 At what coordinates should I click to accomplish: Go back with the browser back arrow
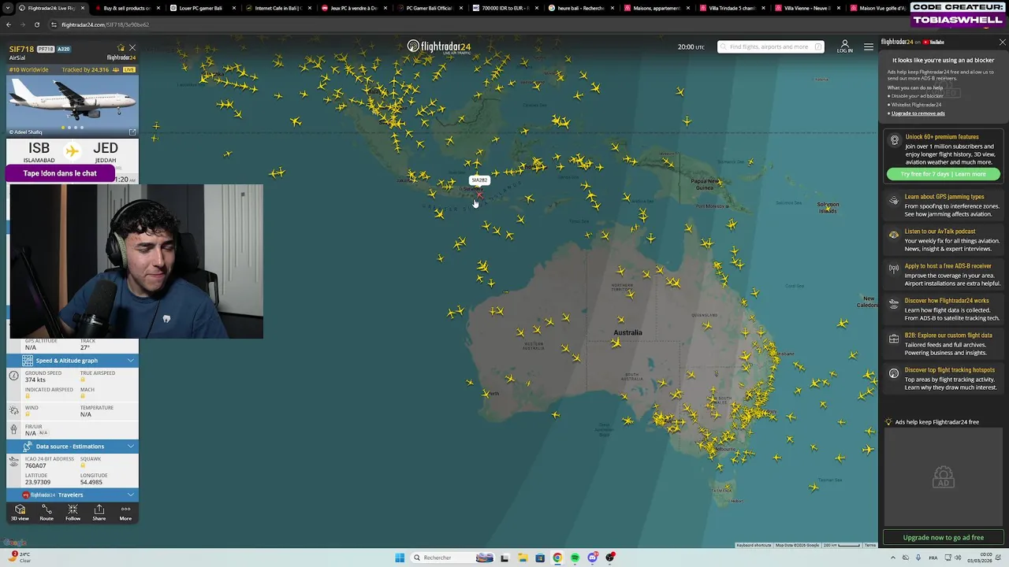pos(8,24)
